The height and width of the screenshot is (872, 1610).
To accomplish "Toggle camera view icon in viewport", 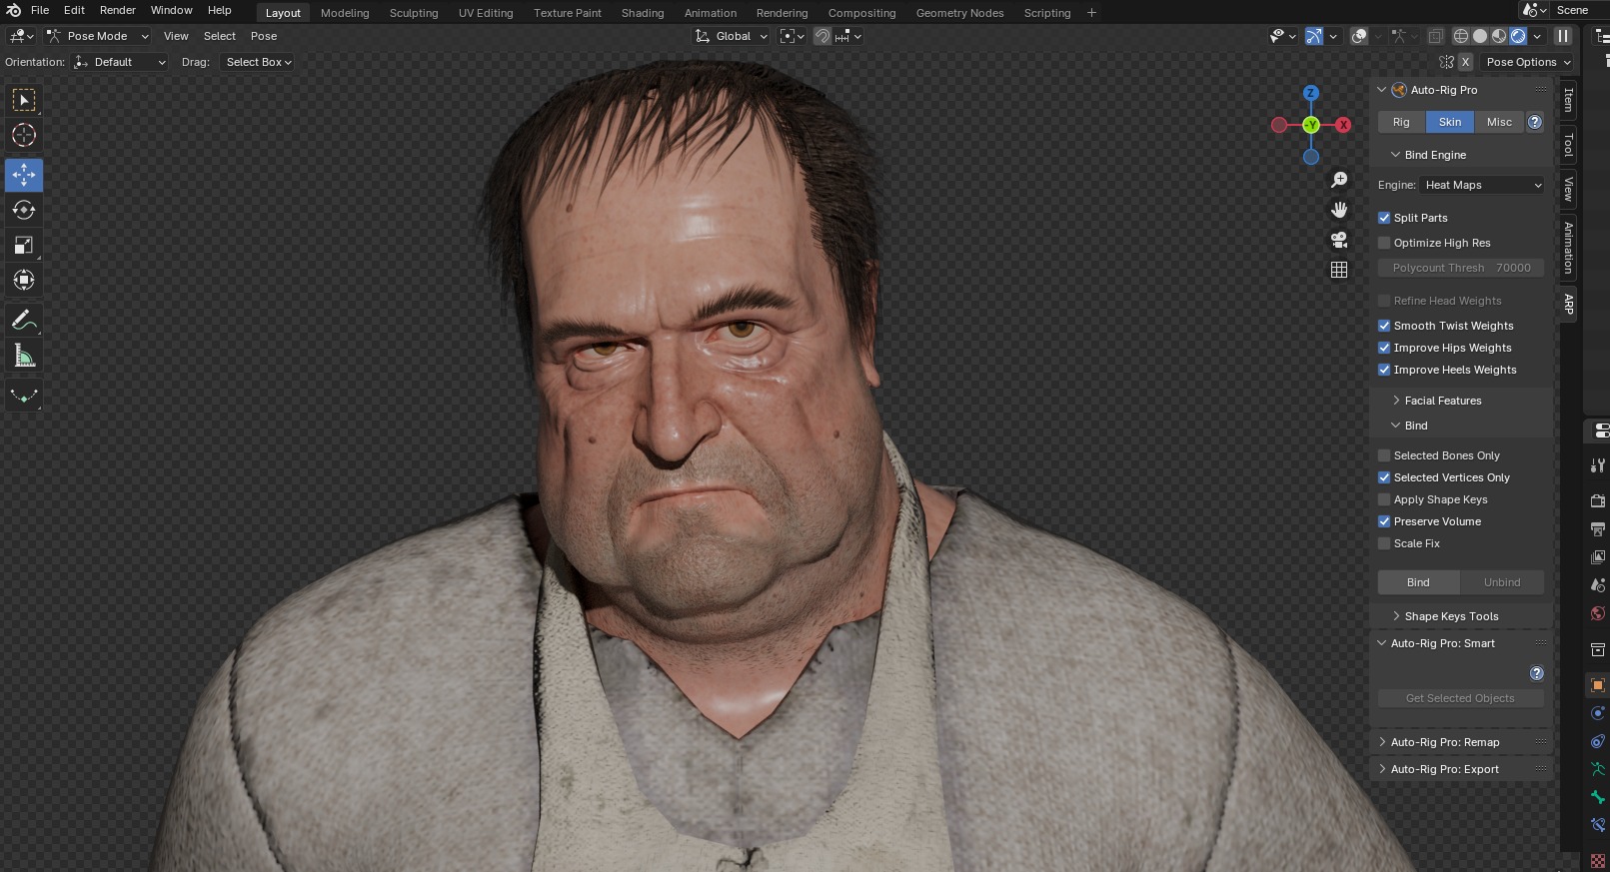I will pyautogui.click(x=1339, y=240).
